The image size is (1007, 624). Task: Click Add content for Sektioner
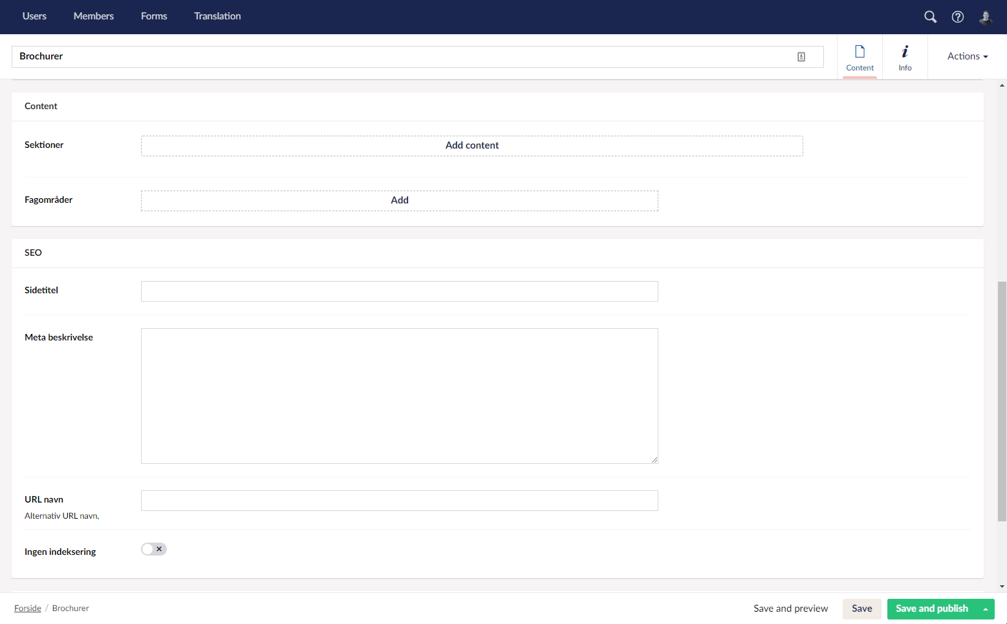(x=472, y=146)
